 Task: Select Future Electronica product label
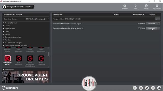point(41,51)
